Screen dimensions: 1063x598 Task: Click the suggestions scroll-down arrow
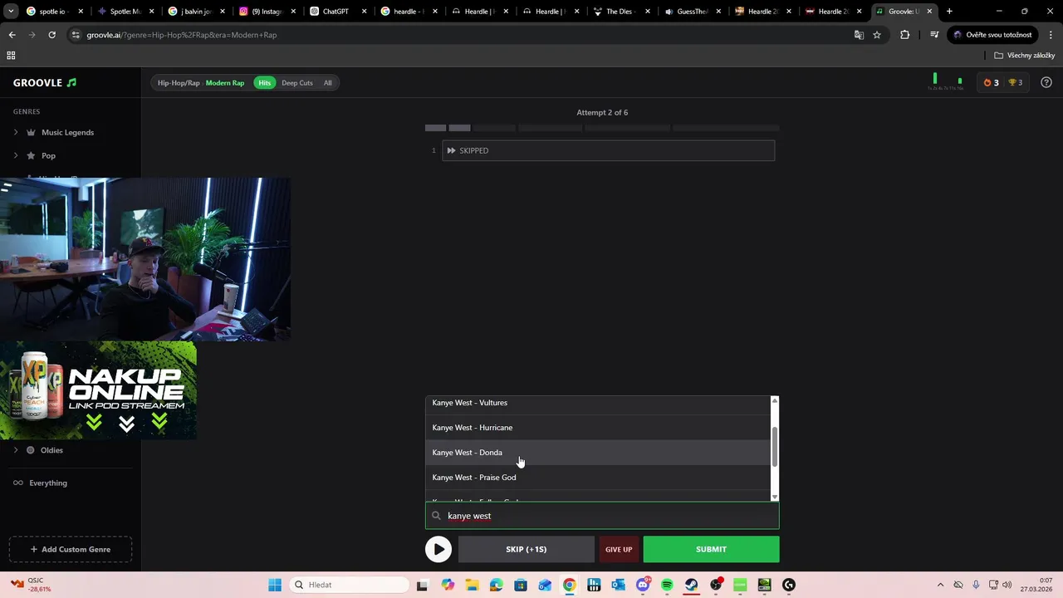(x=775, y=497)
